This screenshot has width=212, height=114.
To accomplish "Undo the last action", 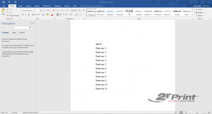I will coord(9,2).
